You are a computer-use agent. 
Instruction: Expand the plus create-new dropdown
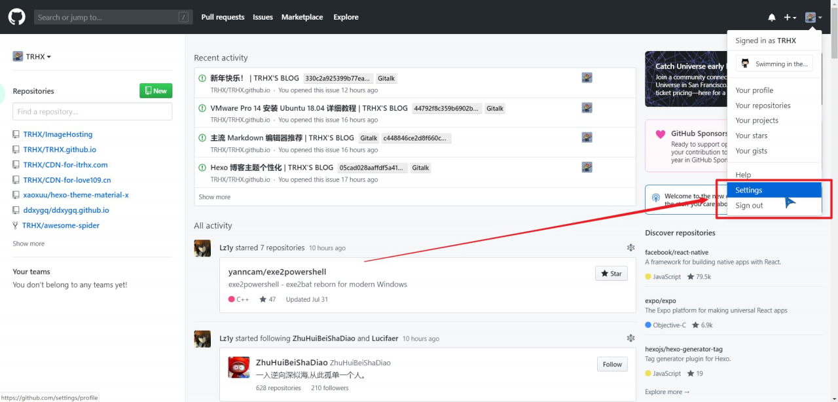pos(790,18)
